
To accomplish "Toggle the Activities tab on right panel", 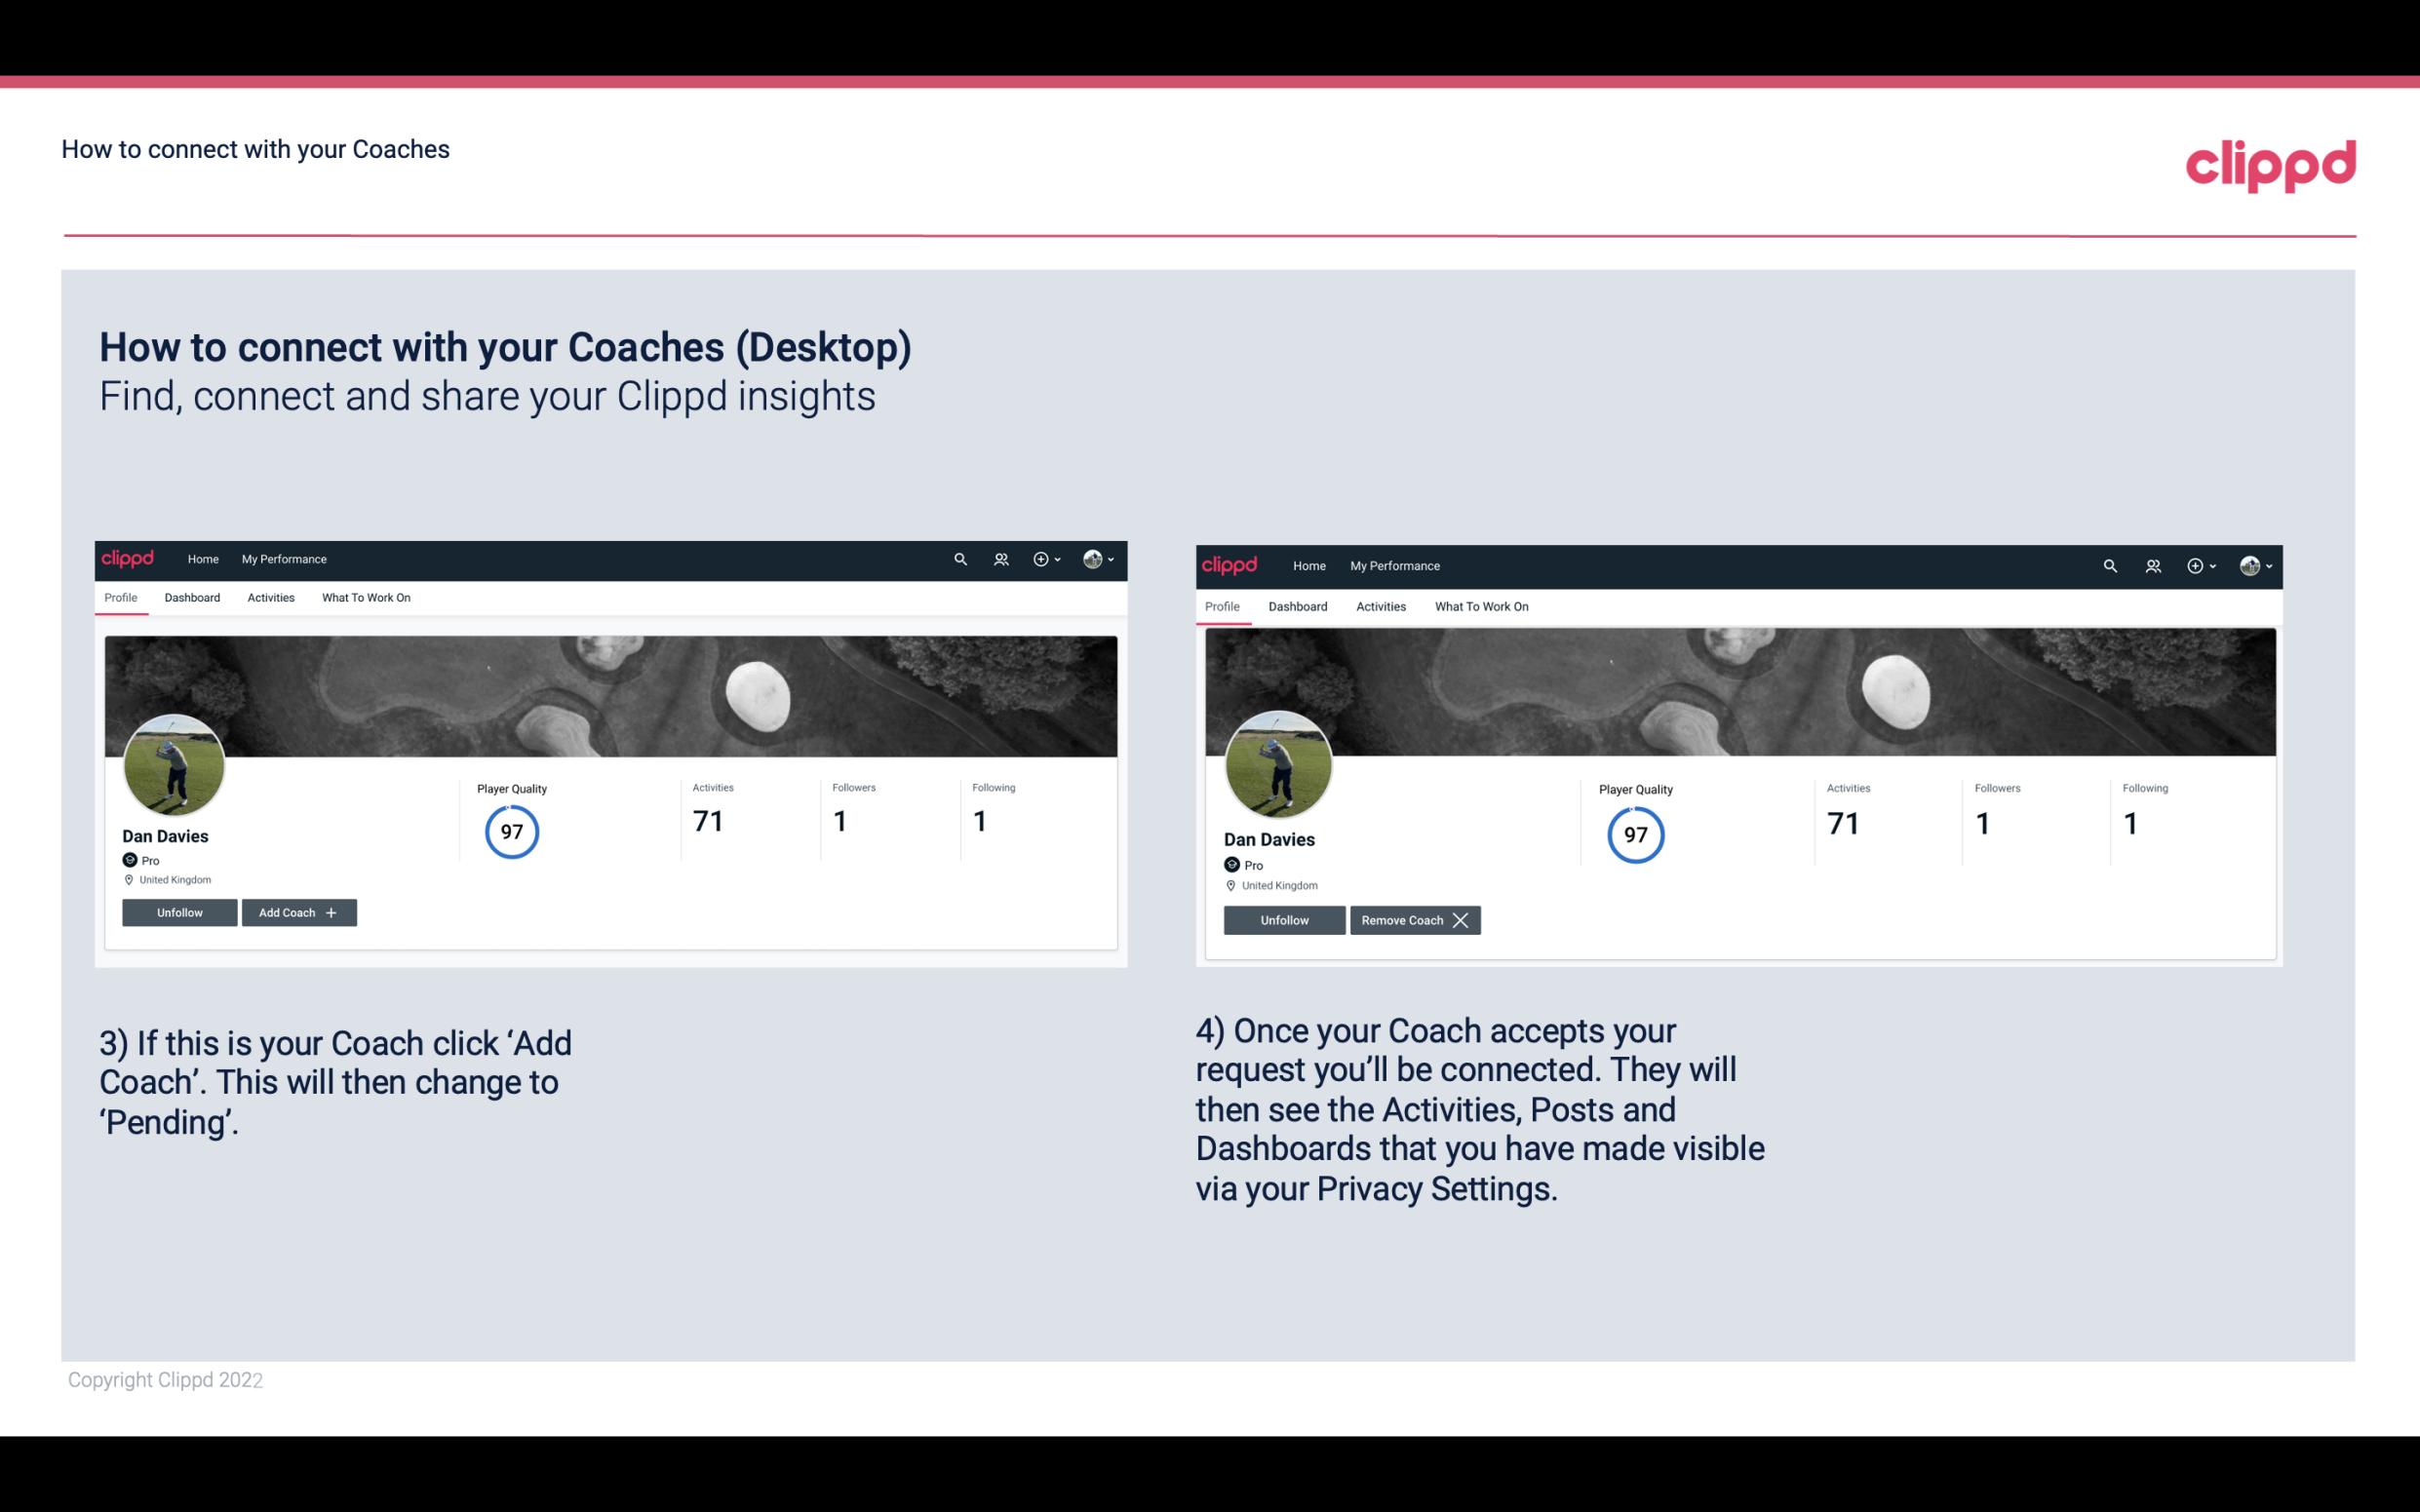I will [x=1382, y=604].
